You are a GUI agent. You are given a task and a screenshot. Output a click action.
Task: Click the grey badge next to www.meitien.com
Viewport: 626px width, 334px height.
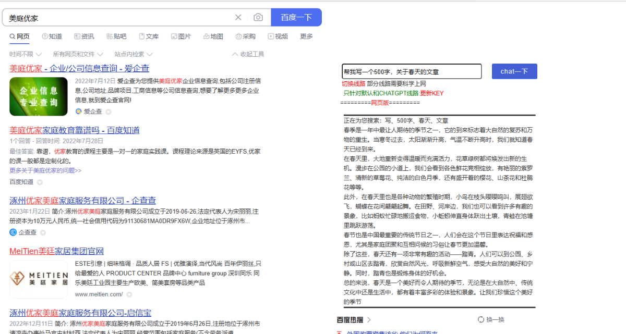coord(129,294)
